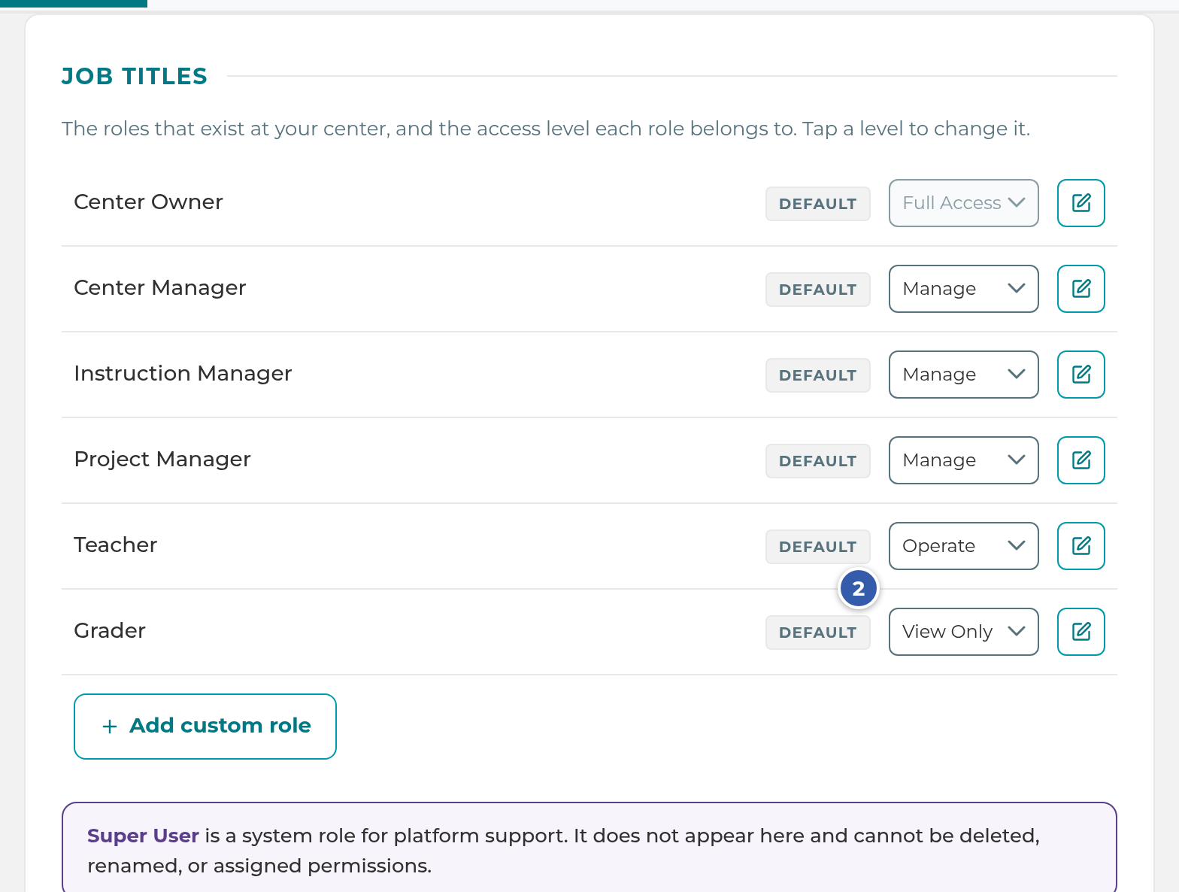Edit the Grader job title
This screenshot has height=892, width=1179.
pyautogui.click(x=1080, y=632)
